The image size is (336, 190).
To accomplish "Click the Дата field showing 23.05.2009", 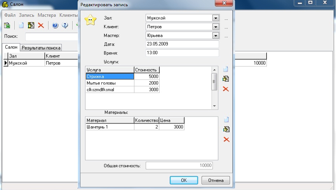I will 182,44.
